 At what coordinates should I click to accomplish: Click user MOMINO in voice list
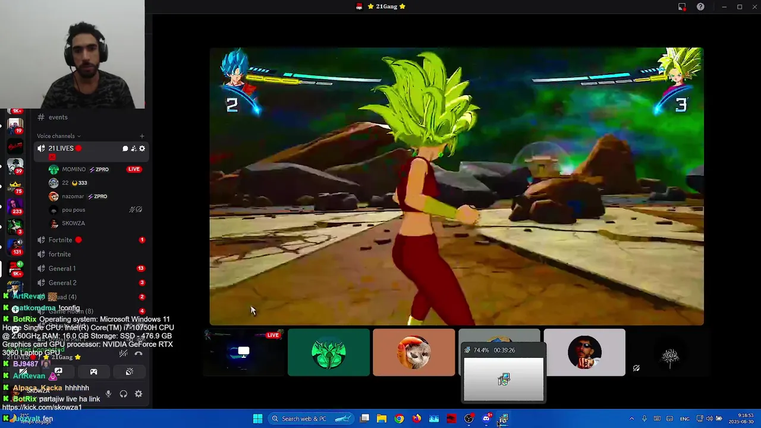[x=73, y=169]
